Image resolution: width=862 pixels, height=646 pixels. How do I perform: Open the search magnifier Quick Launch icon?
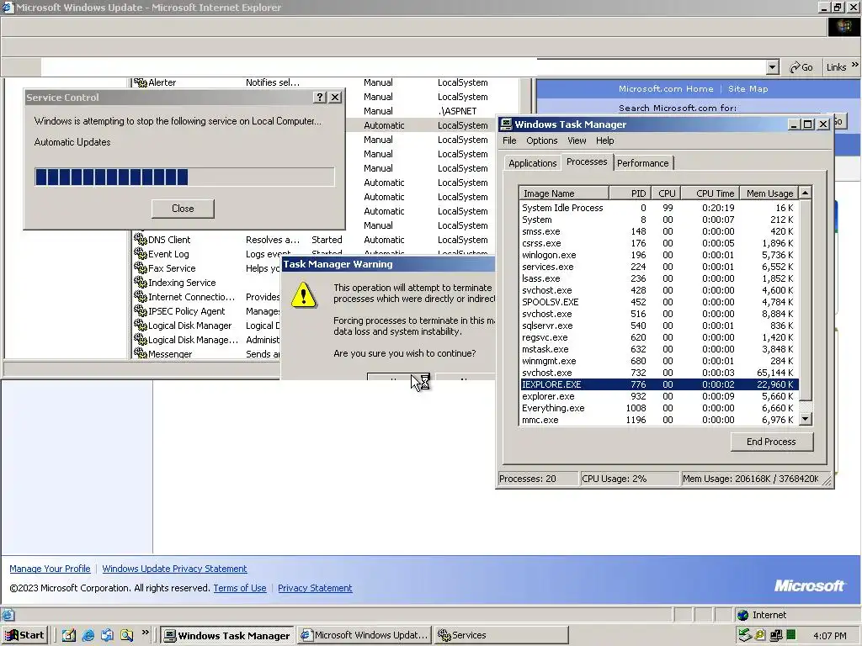(126, 635)
